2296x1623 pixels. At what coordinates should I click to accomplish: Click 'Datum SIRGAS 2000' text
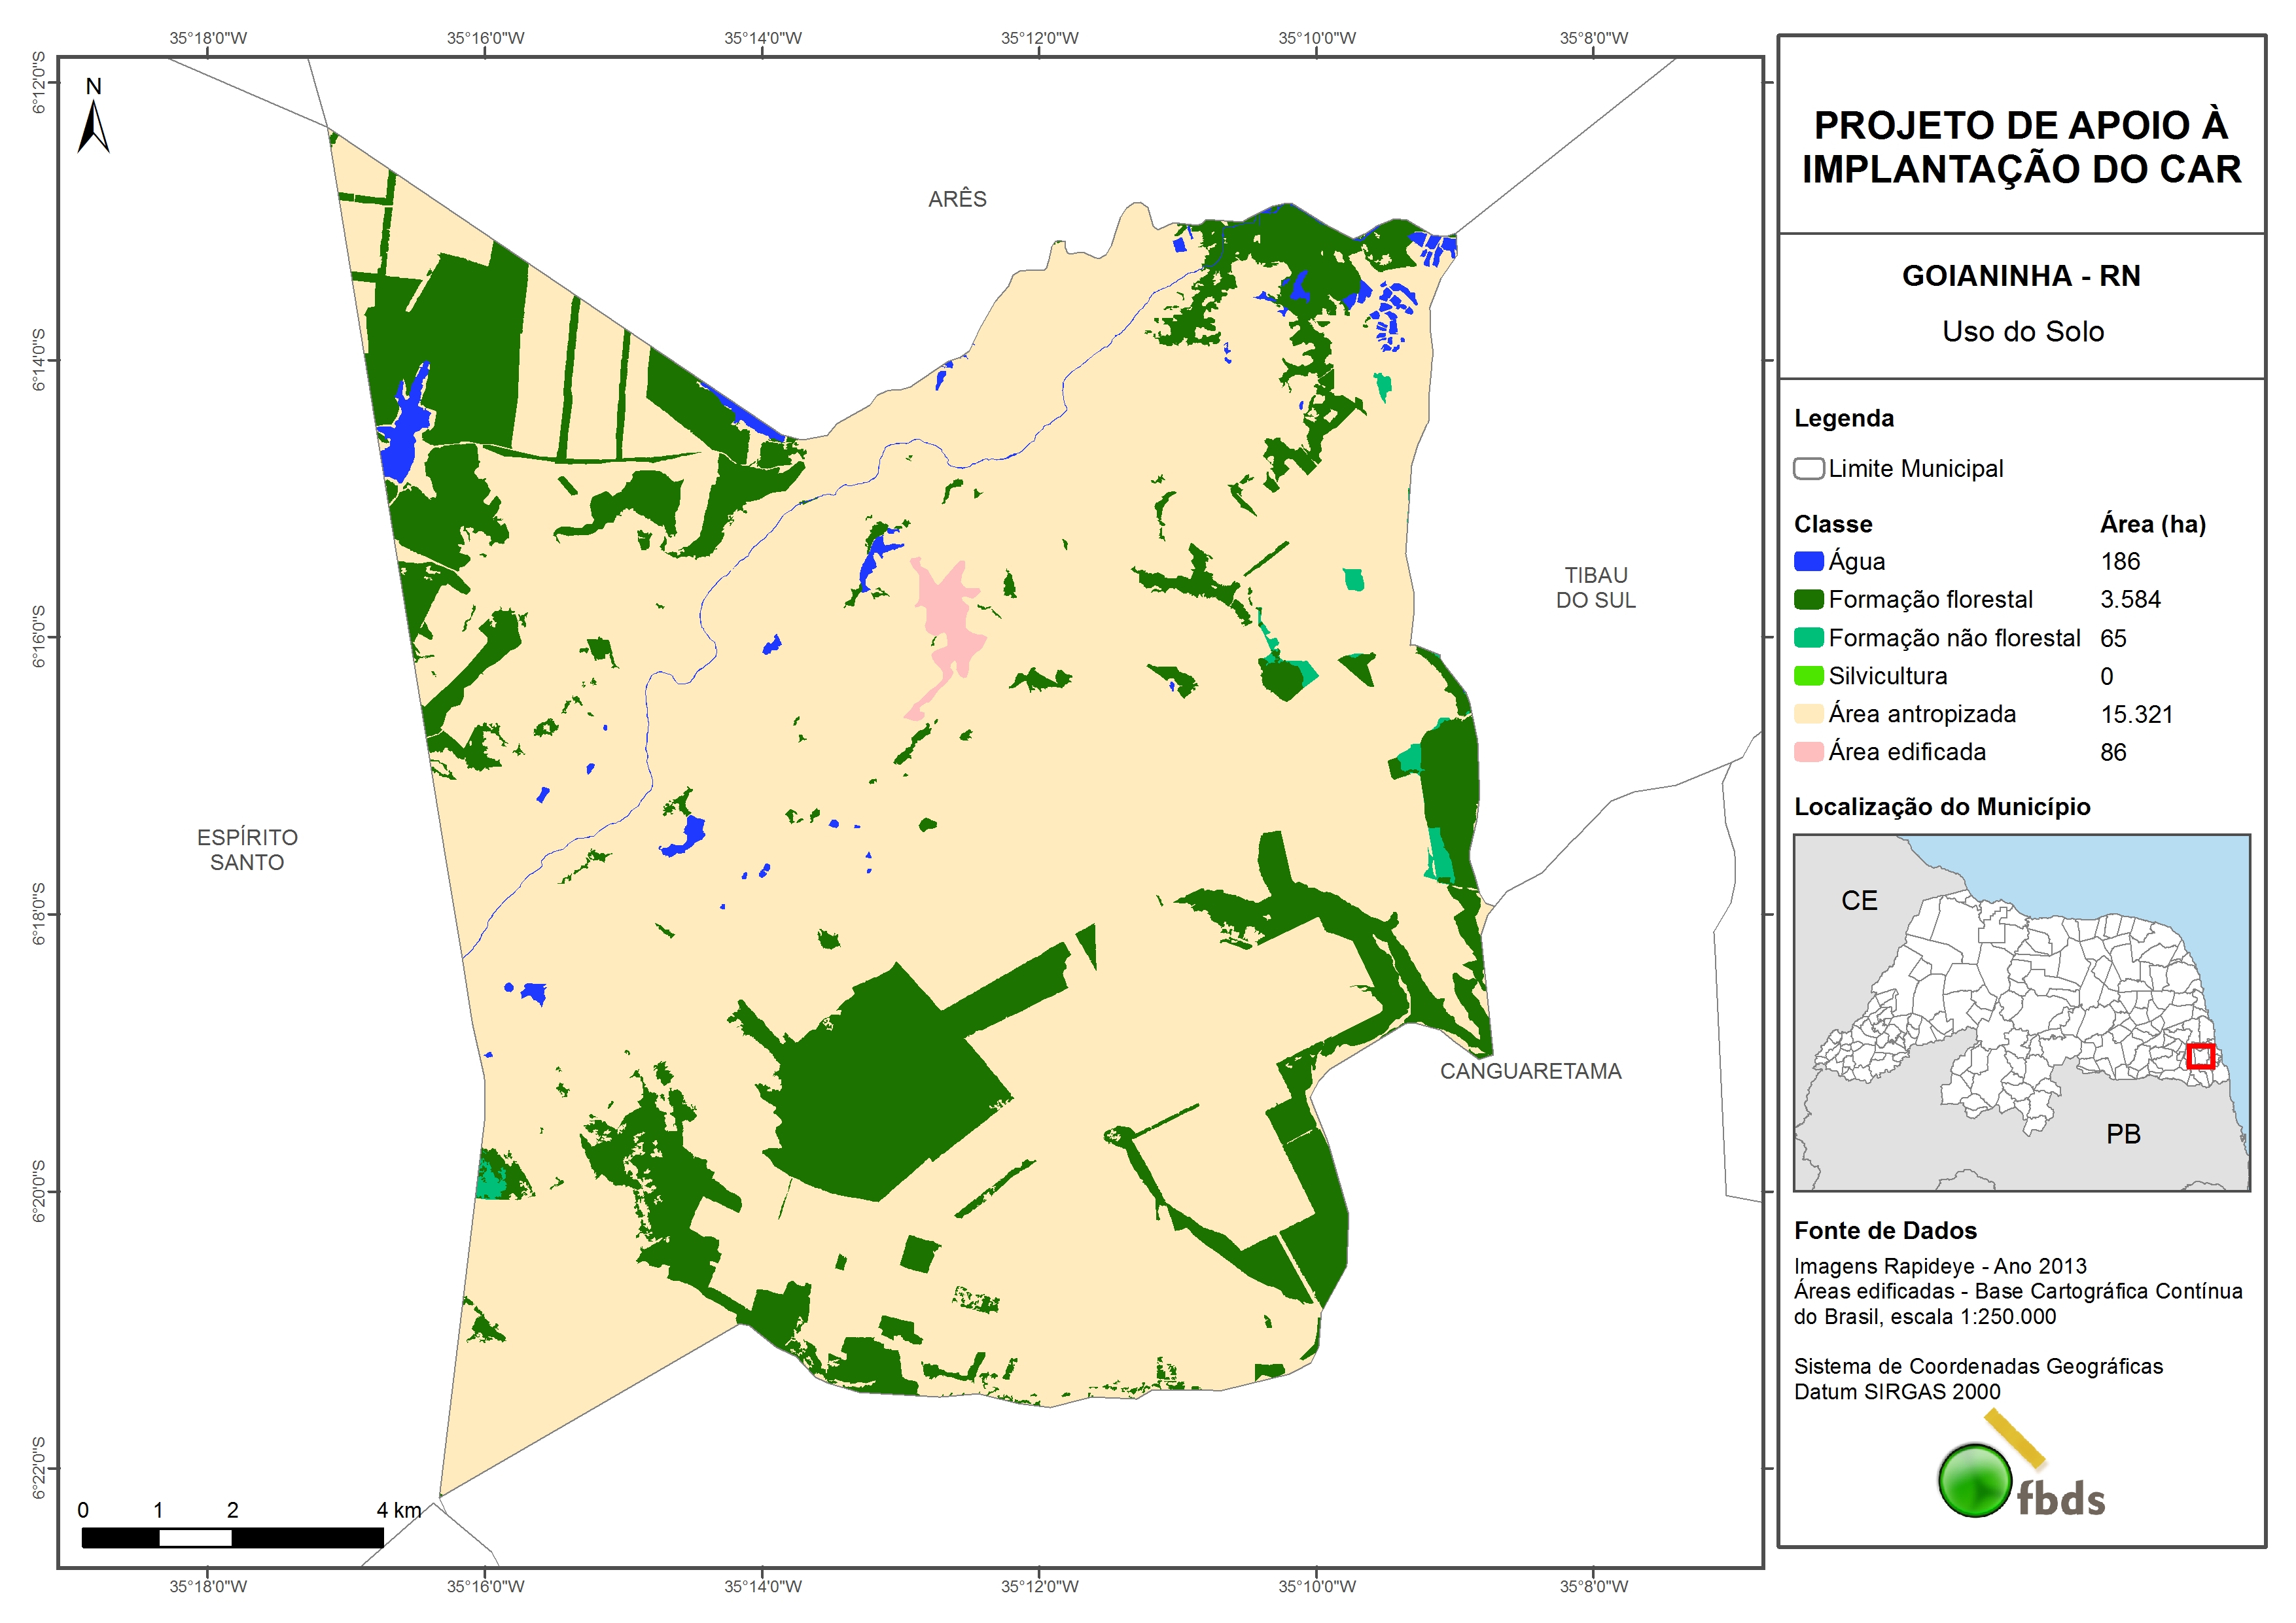tap(1897, 1392)
